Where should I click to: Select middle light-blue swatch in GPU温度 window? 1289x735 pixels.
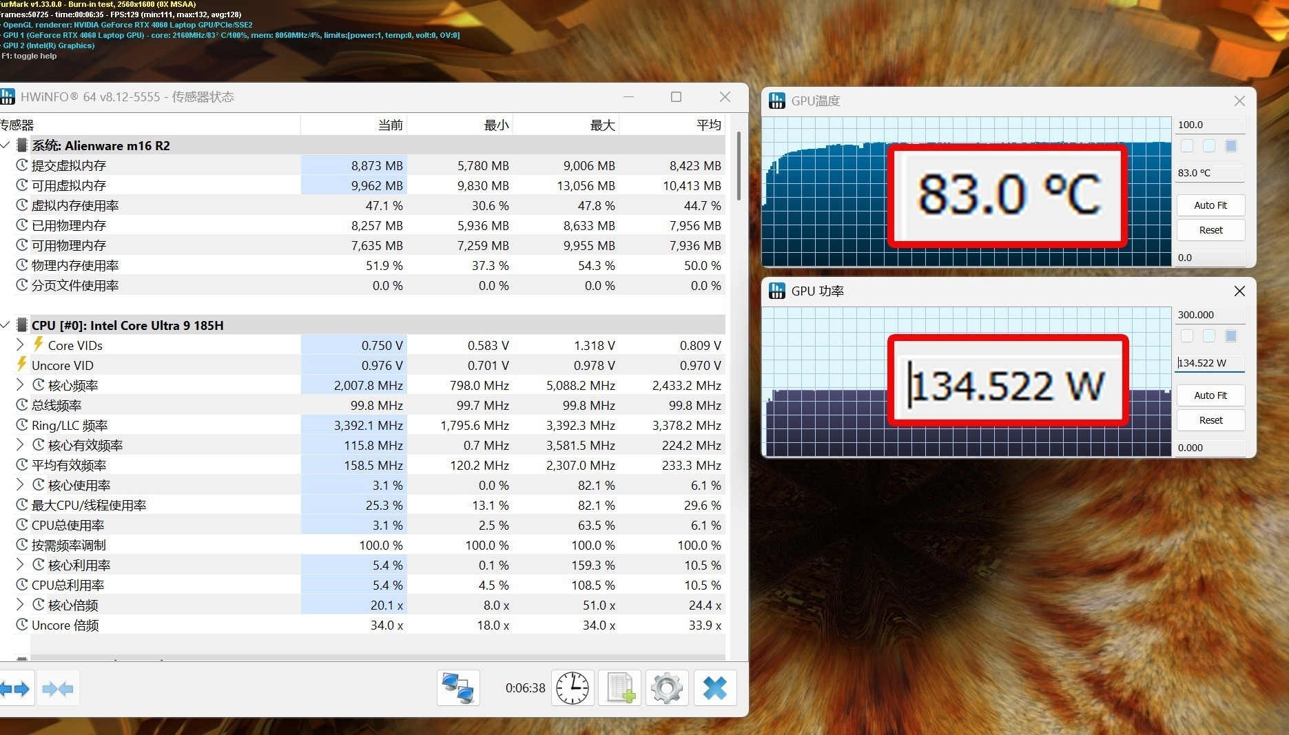(1209, 146)
